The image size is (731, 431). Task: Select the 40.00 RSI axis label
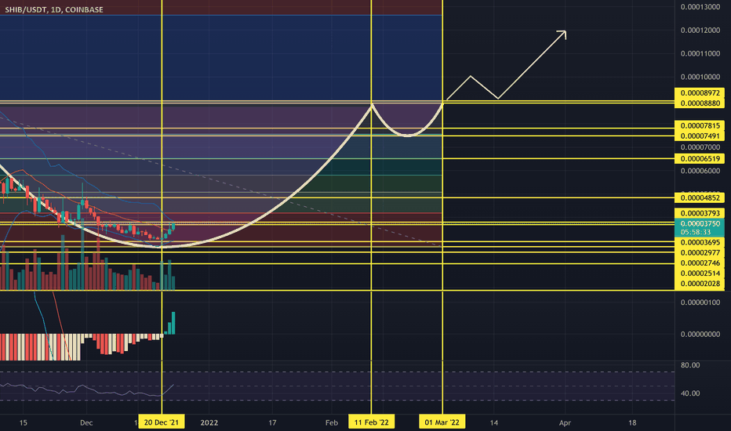(690, 393)
